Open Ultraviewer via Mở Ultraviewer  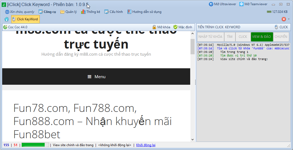coord(222,4)
